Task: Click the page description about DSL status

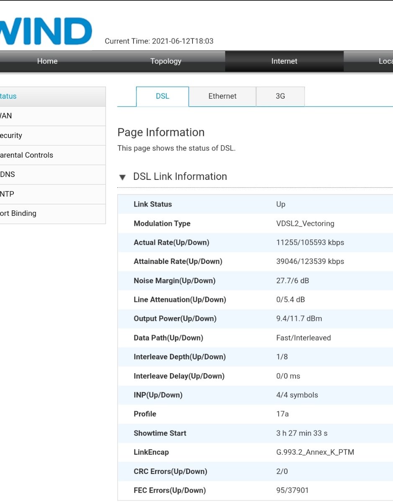Action: pos(177,148)
